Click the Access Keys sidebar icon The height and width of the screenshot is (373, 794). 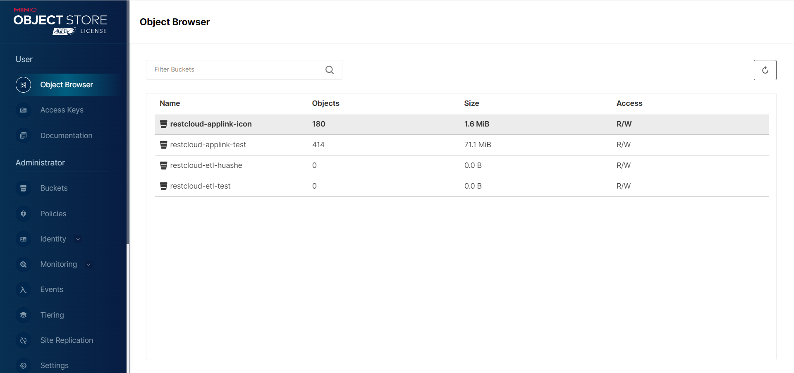tap(24, 110)
